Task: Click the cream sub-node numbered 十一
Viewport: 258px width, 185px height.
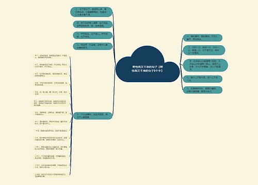Action: tap(51, 57)
